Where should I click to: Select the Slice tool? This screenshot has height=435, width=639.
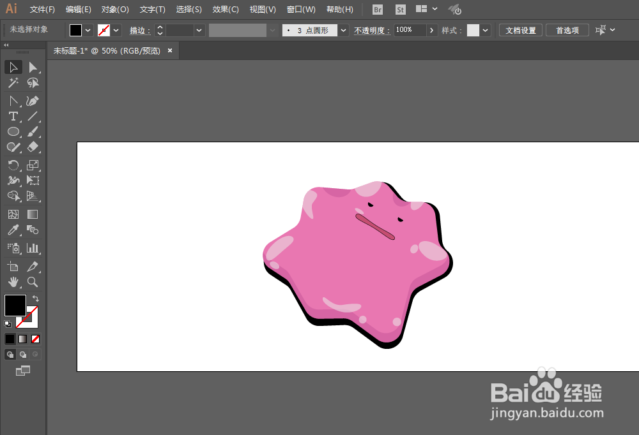click(x=33, y=267)
